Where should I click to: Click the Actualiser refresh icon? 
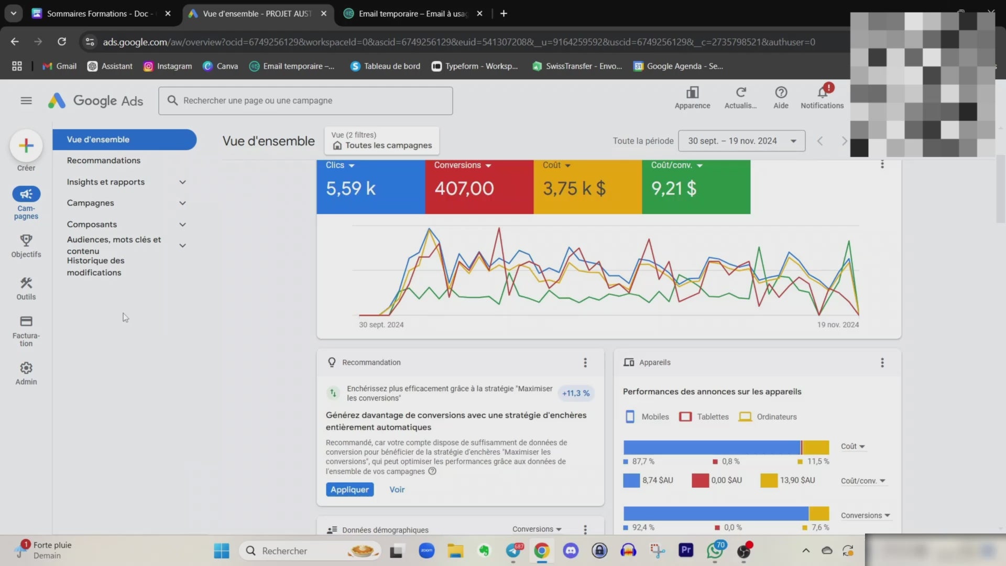740,93
